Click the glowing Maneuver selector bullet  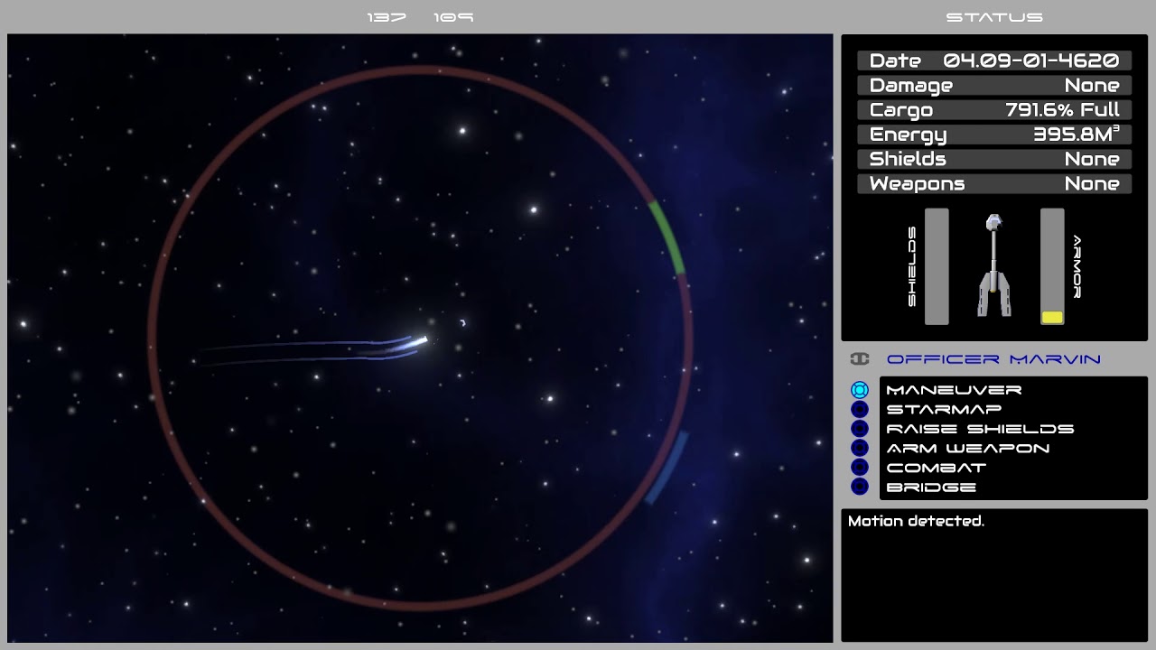(x=860, y=390)
